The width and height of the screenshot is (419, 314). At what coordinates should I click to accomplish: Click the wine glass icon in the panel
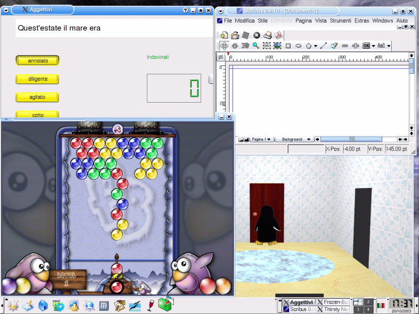[150, 306]
